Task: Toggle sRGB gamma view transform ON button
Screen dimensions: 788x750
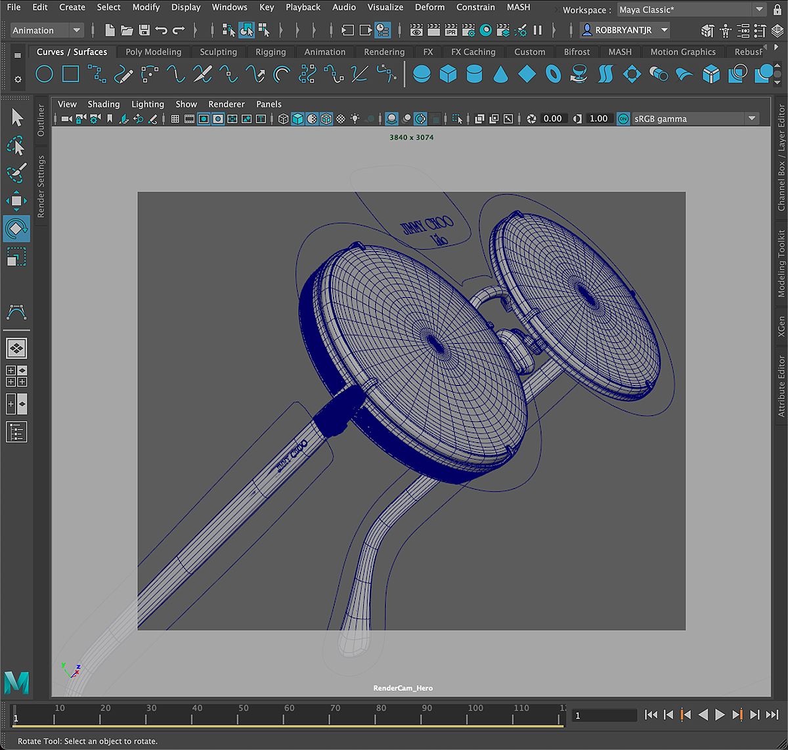Action: coord(623,119)
